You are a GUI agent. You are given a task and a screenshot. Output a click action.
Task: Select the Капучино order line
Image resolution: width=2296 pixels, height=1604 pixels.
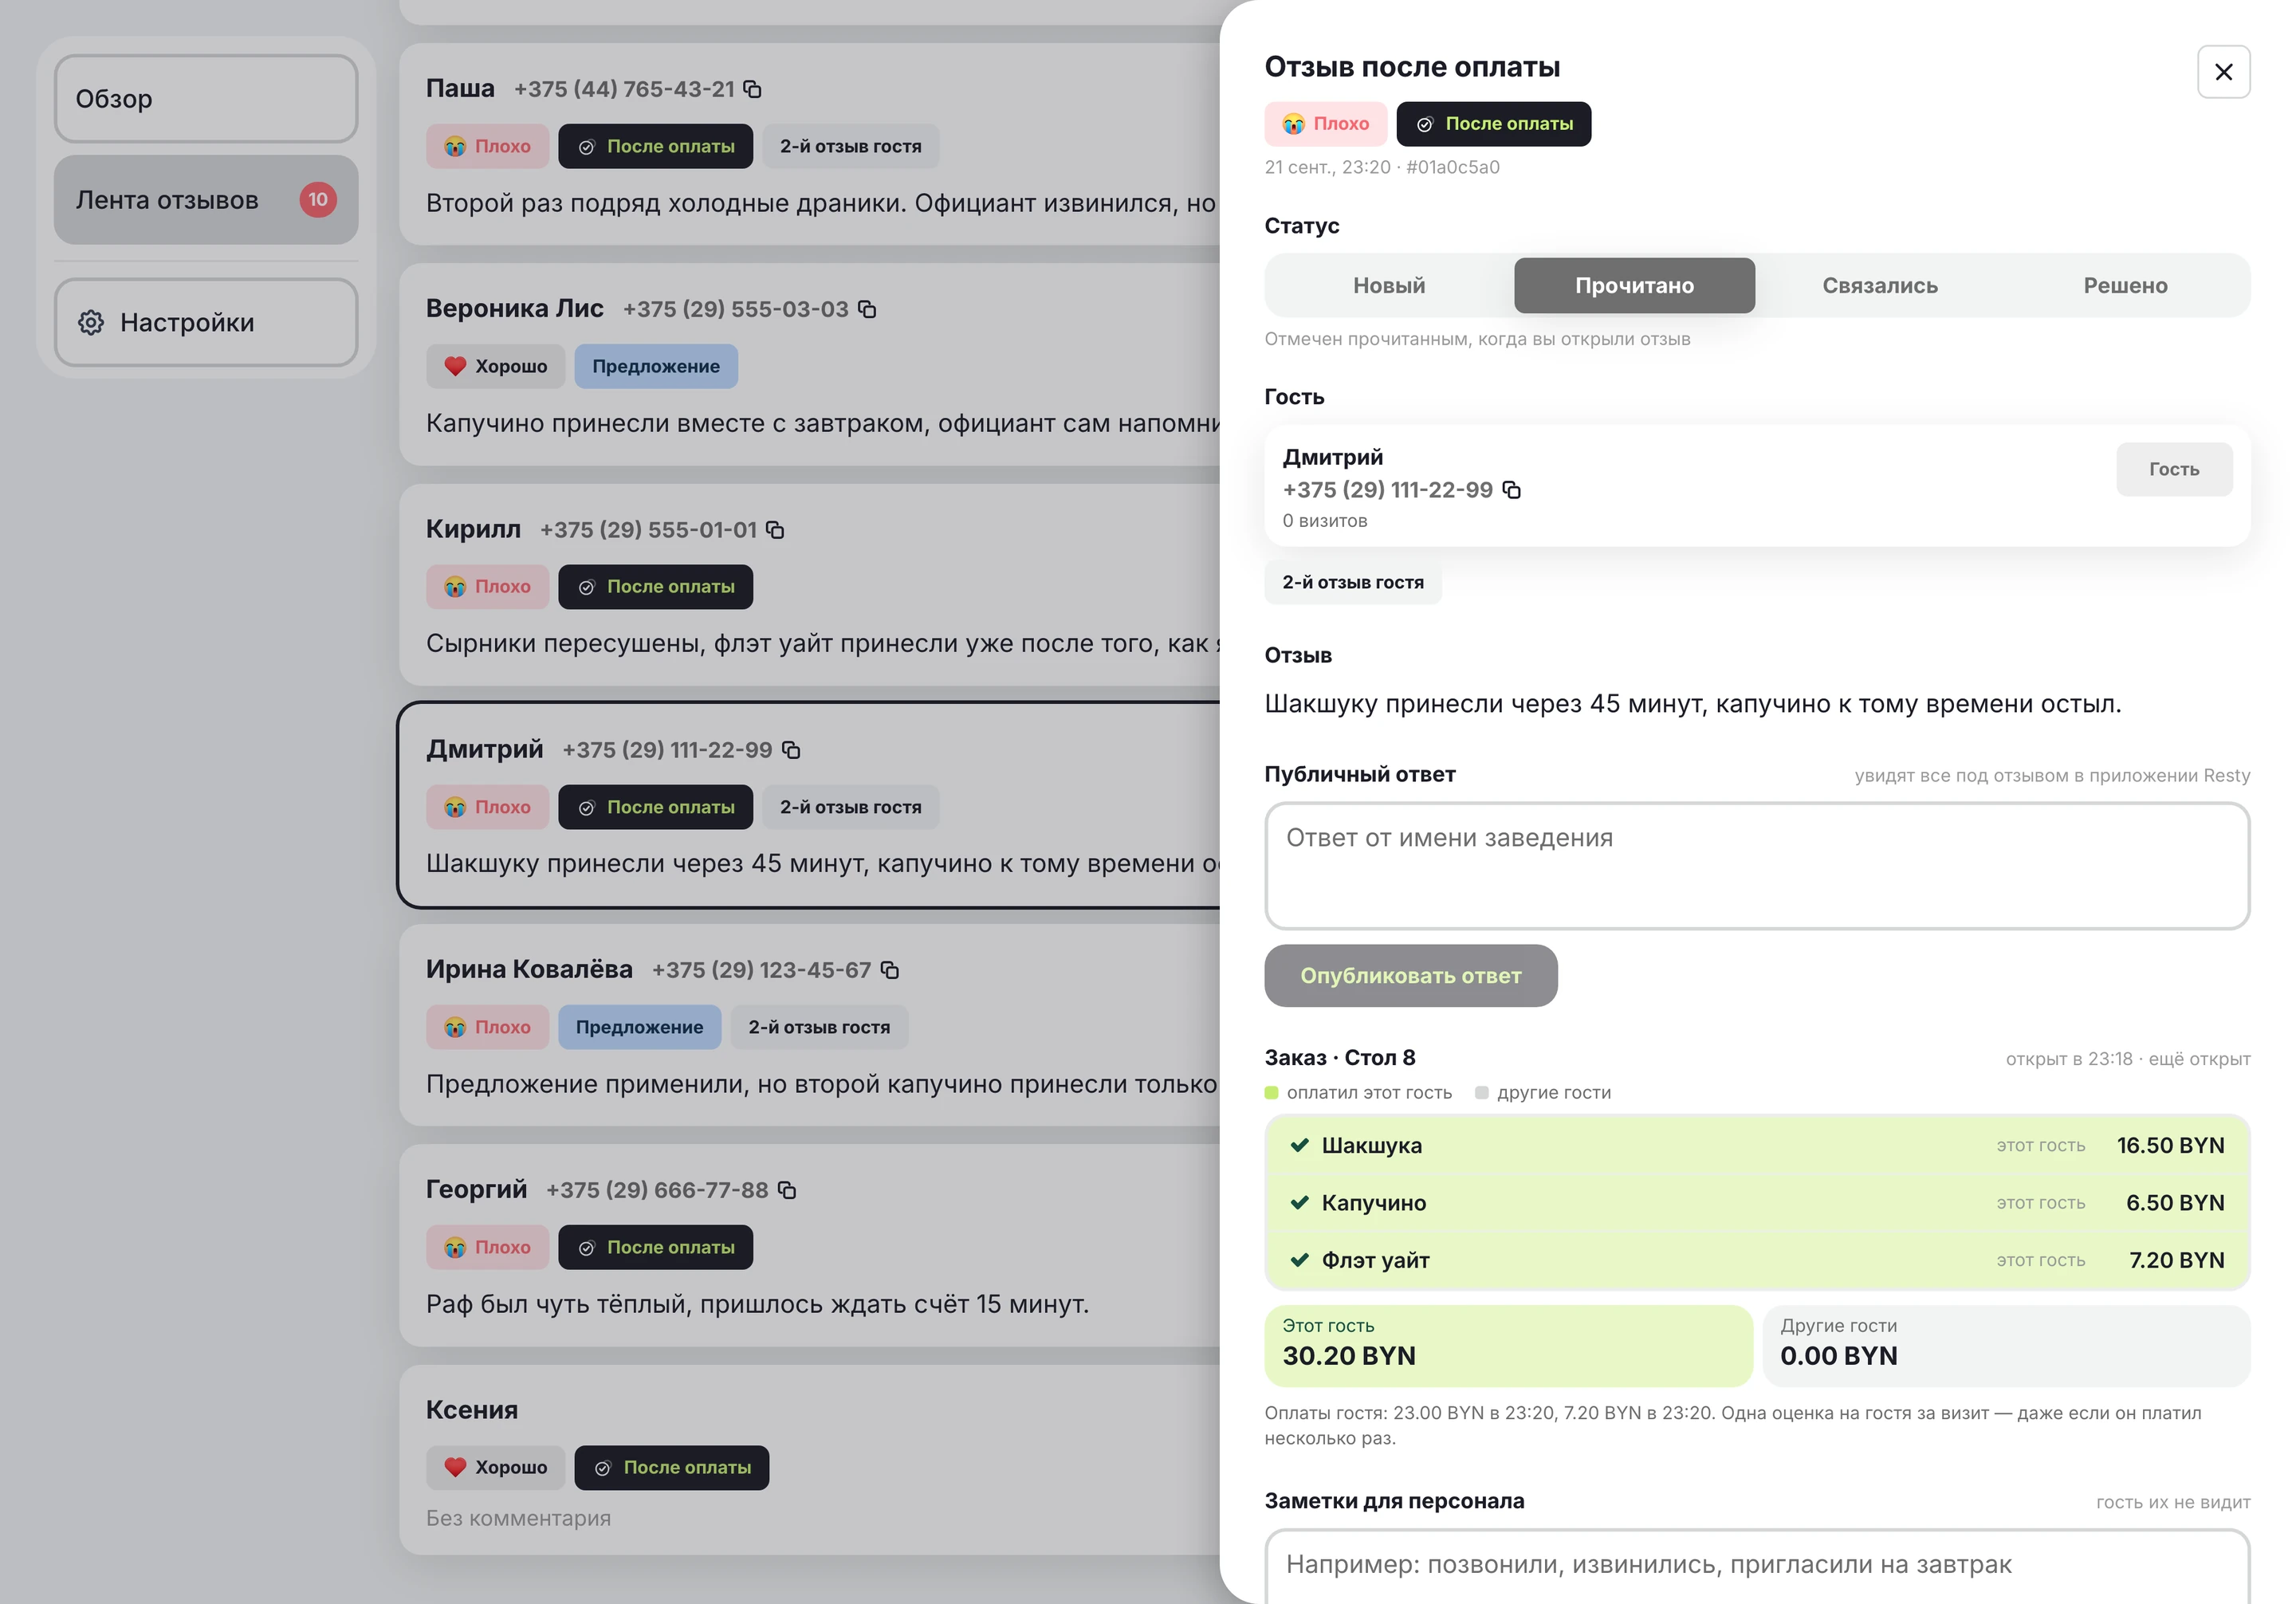pos(1757,1202)
